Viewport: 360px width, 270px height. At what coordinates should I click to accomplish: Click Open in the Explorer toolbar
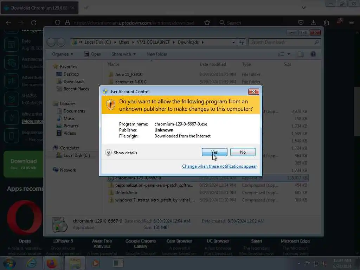pos(93,54)
